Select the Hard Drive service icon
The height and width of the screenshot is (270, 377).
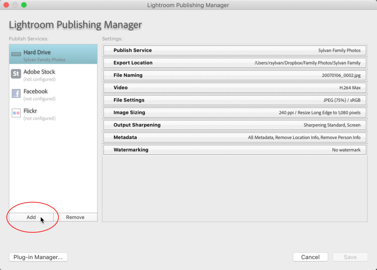[15, 52]
